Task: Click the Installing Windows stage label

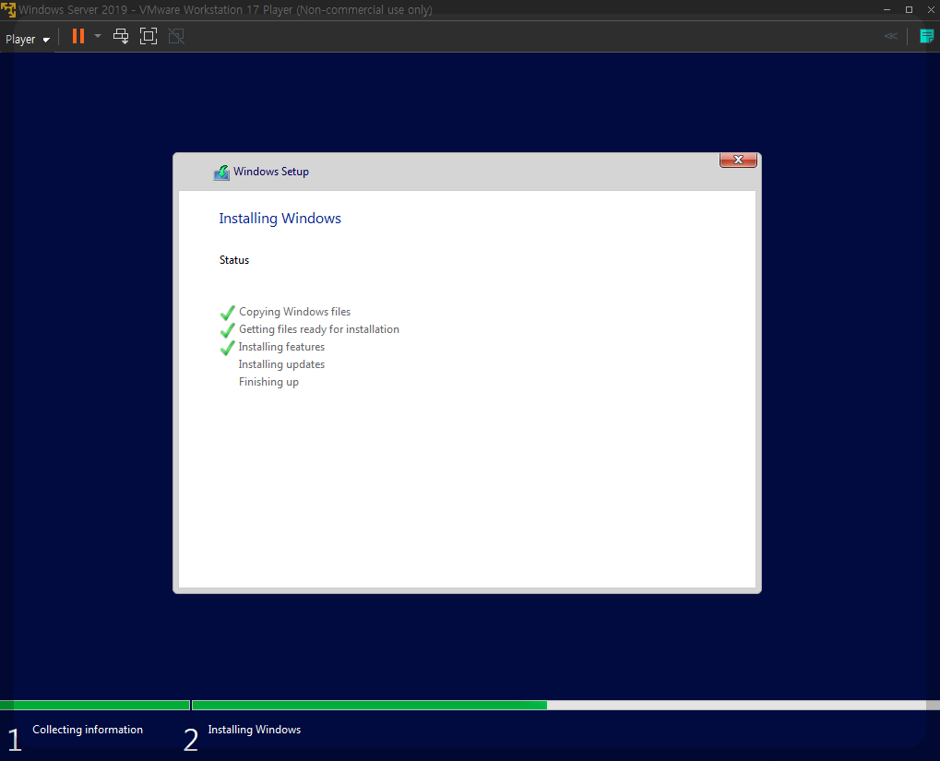Action: [x=255, y=730]
